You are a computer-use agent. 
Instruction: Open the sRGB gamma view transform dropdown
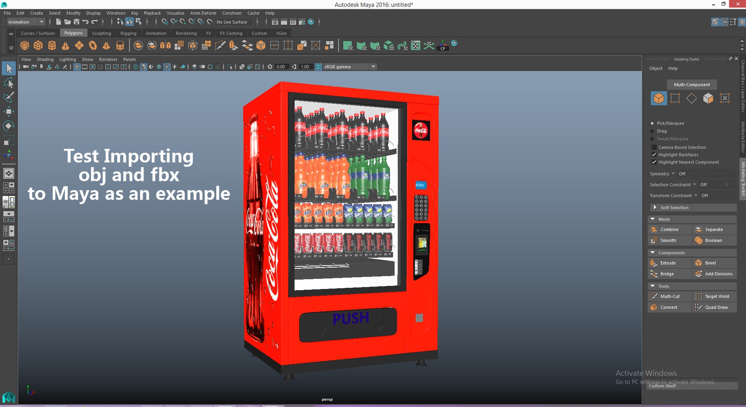[x=350, y=67]
